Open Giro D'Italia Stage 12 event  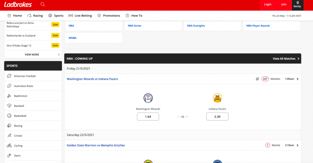(x=19, y=46)
